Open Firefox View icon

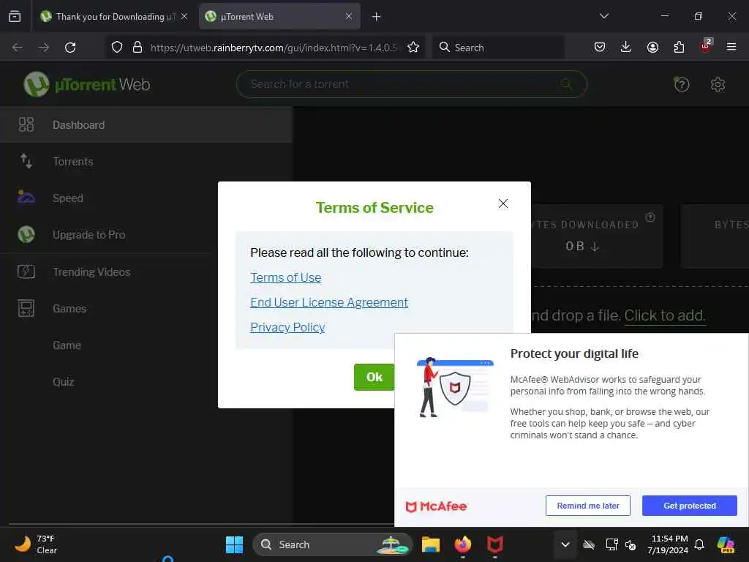[x=15, y=17]
